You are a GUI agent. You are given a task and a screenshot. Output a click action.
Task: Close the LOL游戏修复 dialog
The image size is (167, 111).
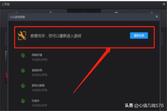point(157,17)
